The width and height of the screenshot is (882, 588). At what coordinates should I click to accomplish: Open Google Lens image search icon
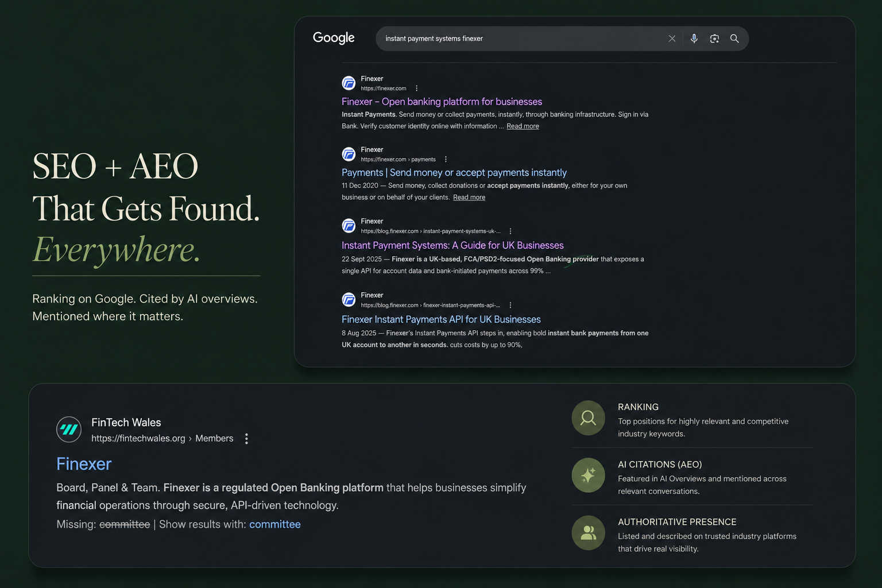pos(714,38)
